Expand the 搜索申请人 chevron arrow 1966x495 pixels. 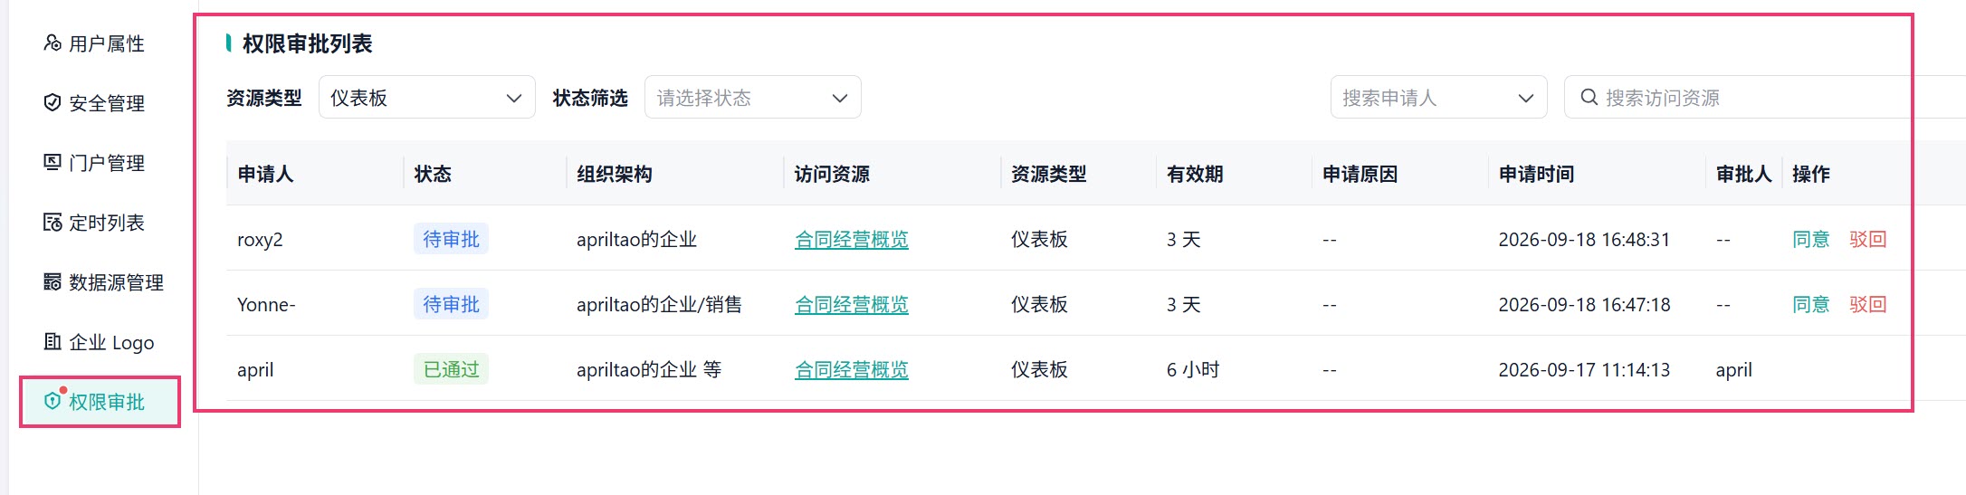pos(1525,98)
